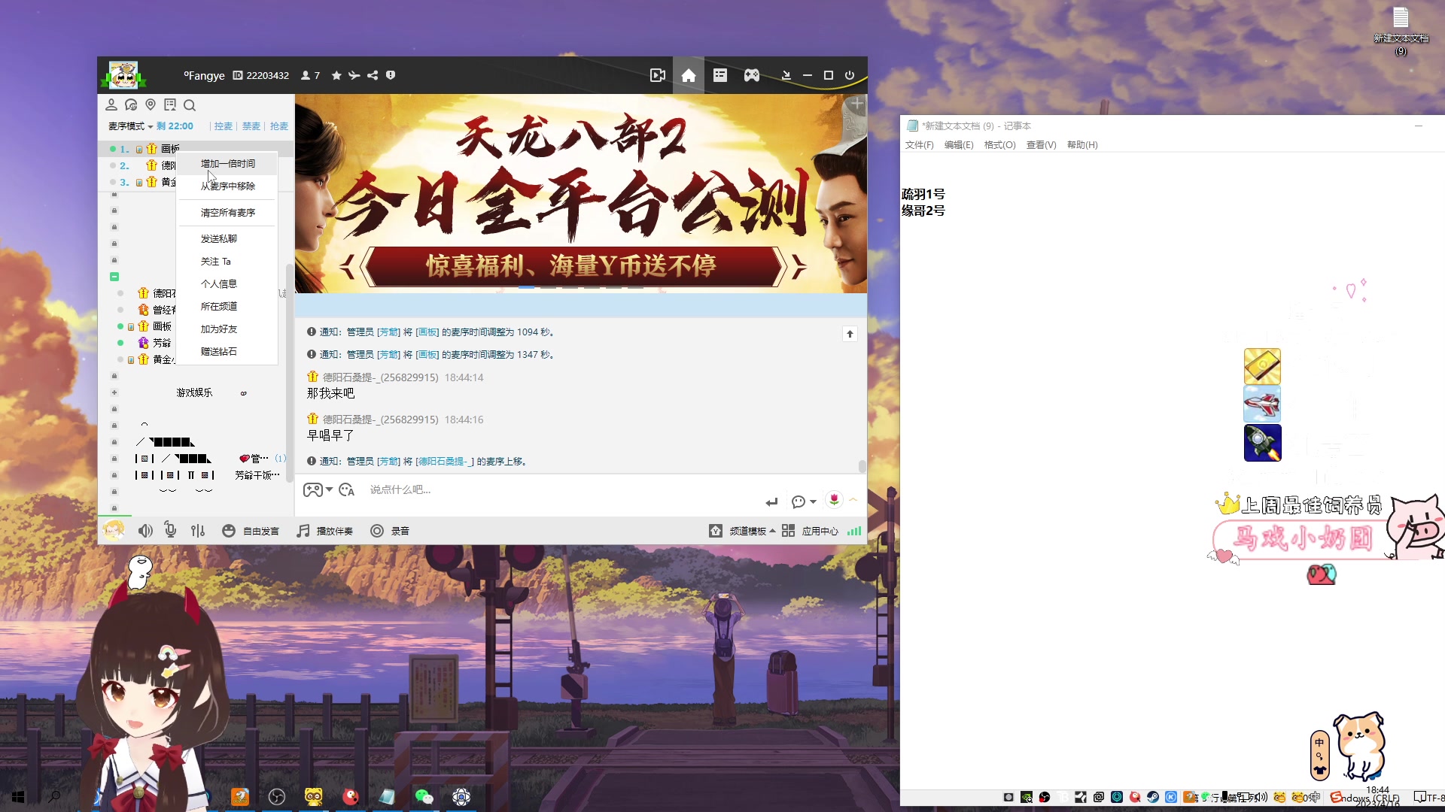Image resolution: width=1445 pixels, height=812 pixels.
Task: Click the scroll-to-top arrow in chat
Action: pyautogui.click(x=850, y=334)
